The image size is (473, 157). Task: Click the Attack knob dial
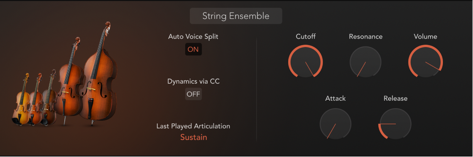coord(335,124)
